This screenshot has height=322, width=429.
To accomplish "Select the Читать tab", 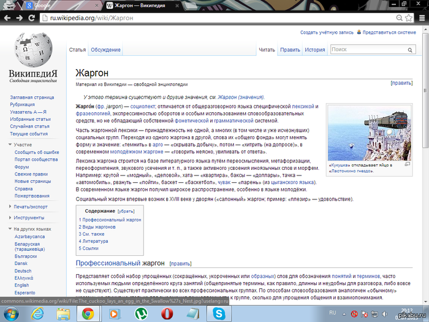I will point(267,50).
